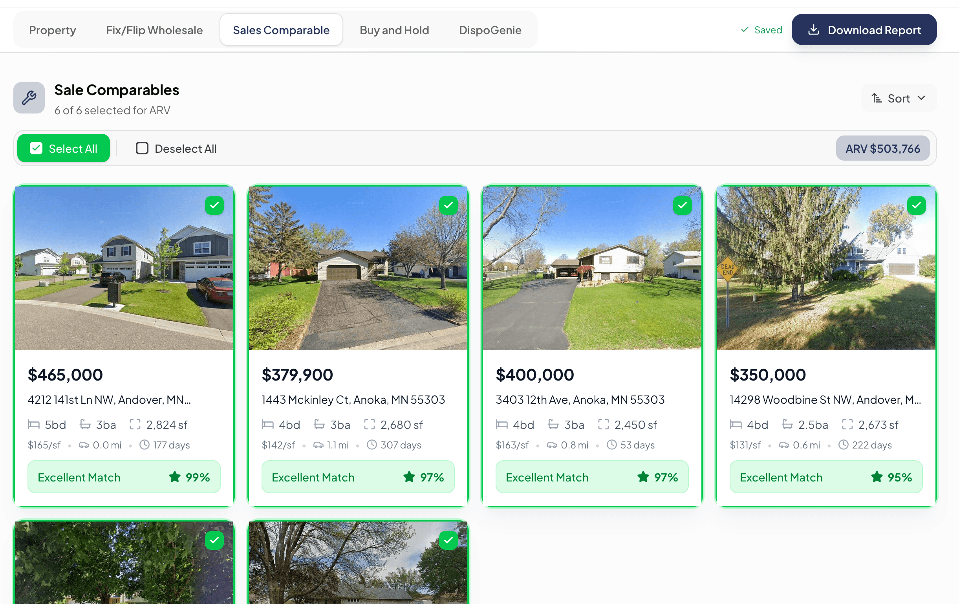Click the ARV $503,766 badge
The height and width of the screenshot is (604, 959).
point(882,148)
